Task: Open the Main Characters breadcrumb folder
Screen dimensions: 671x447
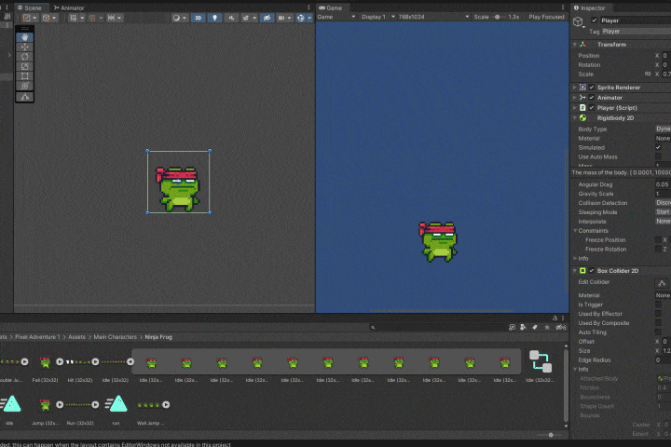Action: click(x=116, y=337)
